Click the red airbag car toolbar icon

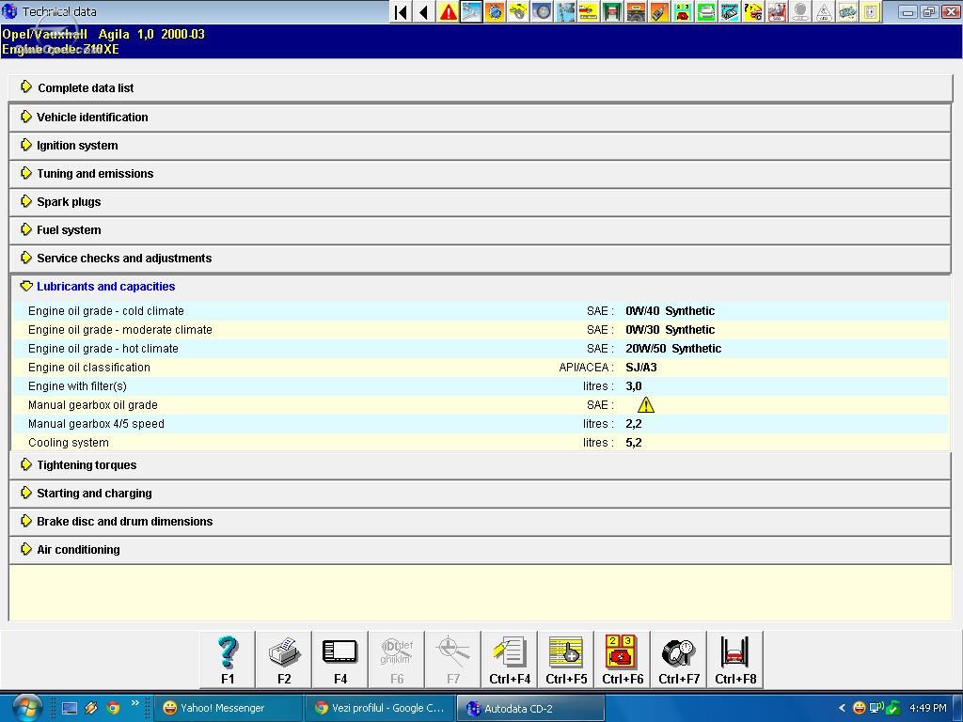click(x=776, y=11)
